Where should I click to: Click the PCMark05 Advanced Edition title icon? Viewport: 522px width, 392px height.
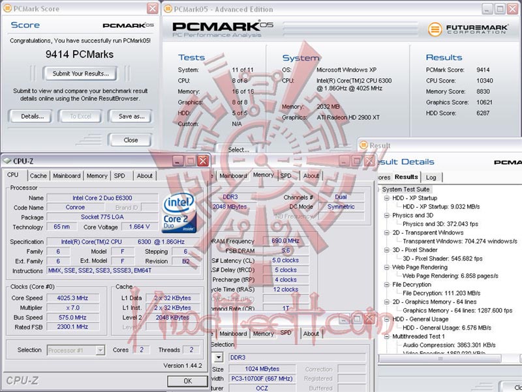[168, 9]
